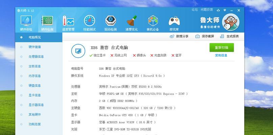The width and height of the screenshot is (273, 135).
Task: Click the 生成报表 report icon
Action: click(x=222, y=36)
